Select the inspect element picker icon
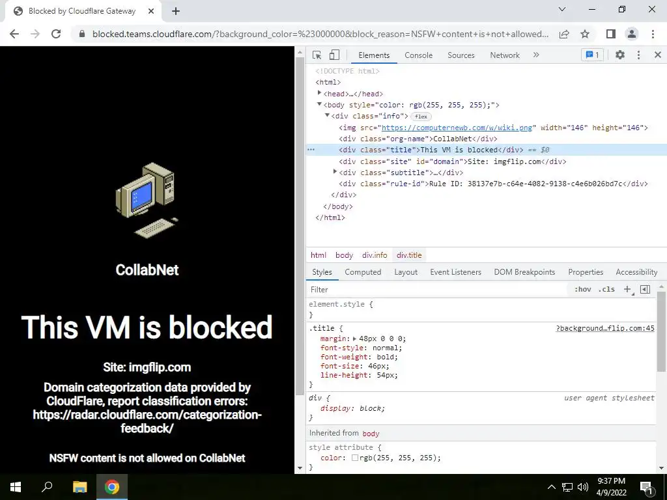 tap(317, 55)
